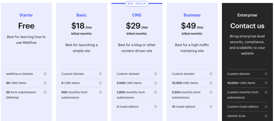The width and height of the screenshot is (274, 121).
Task: Click the Contact us Enterprise text
Action: (247, 26)
